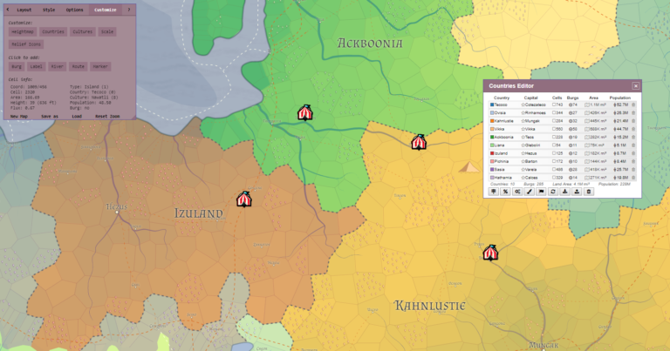The height and width of the screenshot is (351, 670).
Task: Open the Options tab
Action: click(x=75, y=10)
